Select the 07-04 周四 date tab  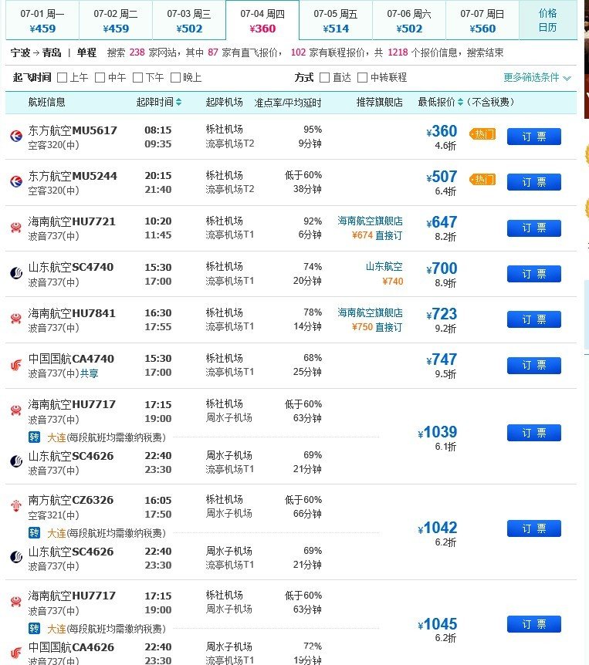(262, 21)
